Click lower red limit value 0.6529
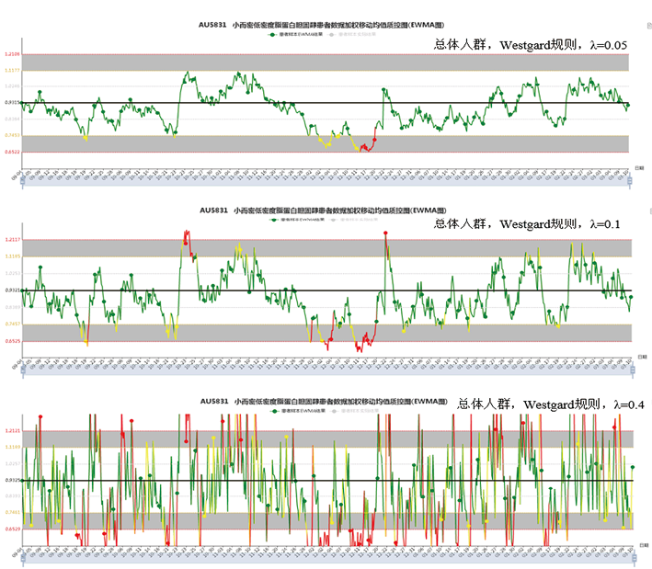The height and width of the screenshot is (569, 652). 13,529
